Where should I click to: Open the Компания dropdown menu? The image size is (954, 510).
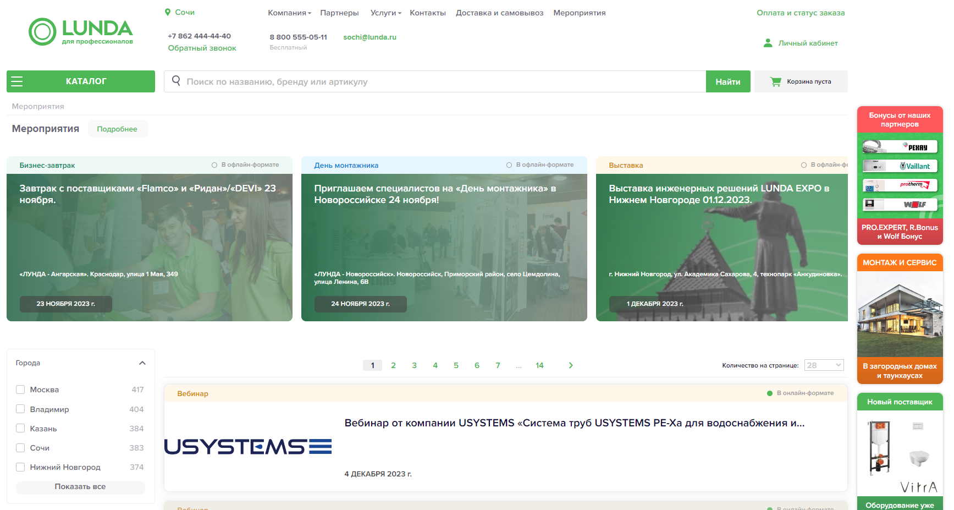(x=289, y=13)
